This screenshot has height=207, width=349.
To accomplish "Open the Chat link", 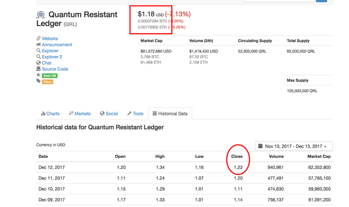I will coord(46,63).
